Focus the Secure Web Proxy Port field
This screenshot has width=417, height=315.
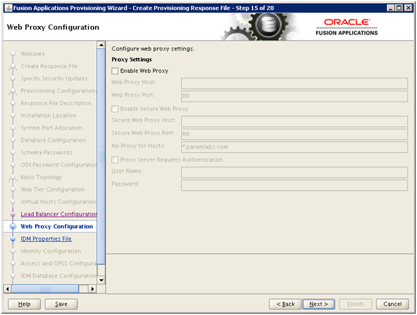[294, 134]
